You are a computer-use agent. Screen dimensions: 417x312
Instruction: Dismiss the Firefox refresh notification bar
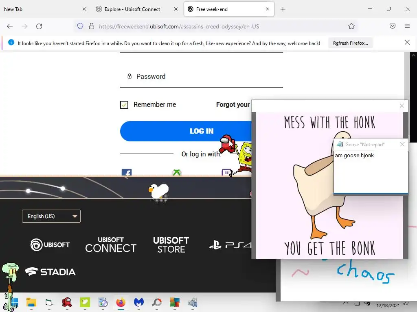pyautogui.click(x=407, y=42)
